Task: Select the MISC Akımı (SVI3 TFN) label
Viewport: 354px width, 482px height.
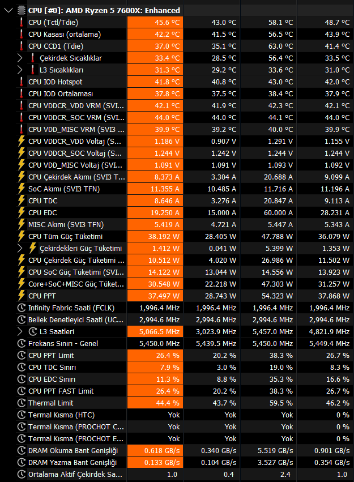Action: pyautogui.click(x=66, y=225)
